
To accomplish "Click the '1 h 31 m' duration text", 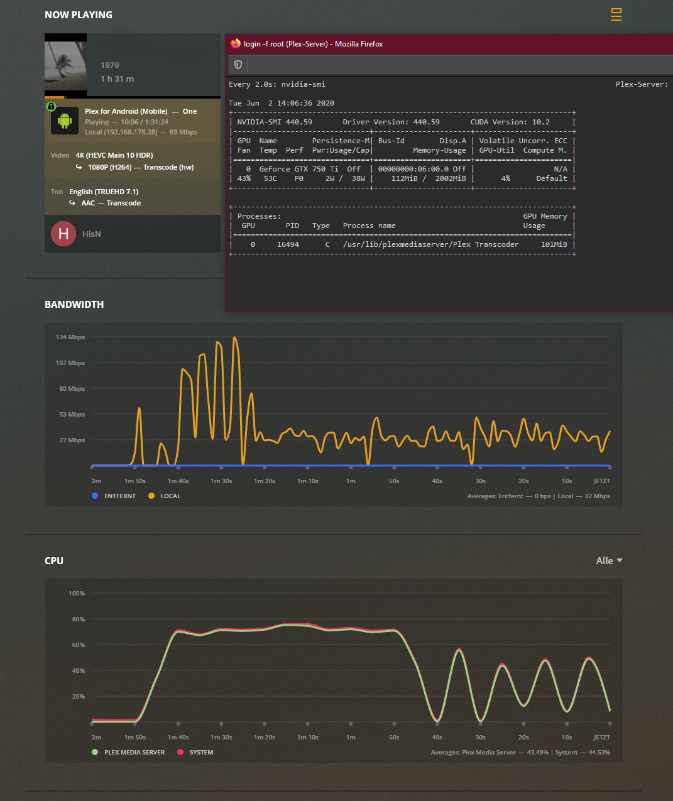I will click(118, 79).
